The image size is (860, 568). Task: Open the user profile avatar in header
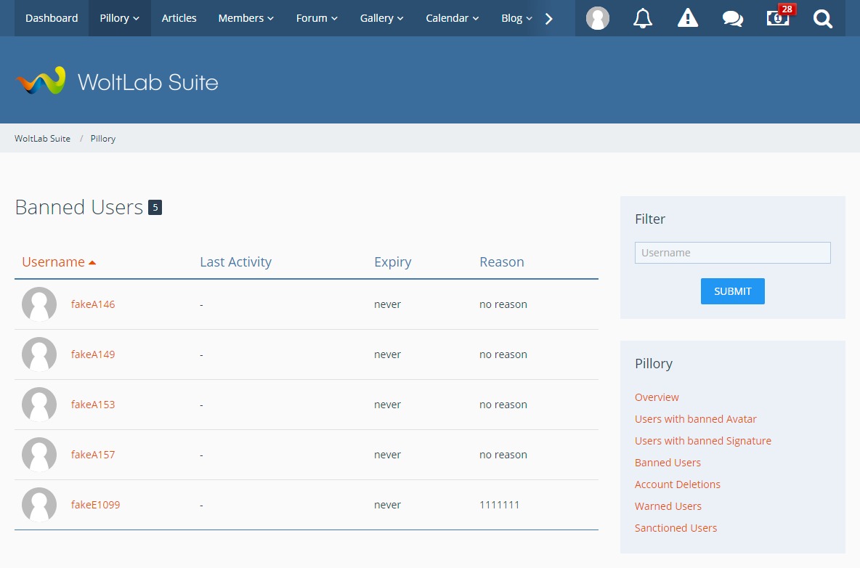[598, 18]
